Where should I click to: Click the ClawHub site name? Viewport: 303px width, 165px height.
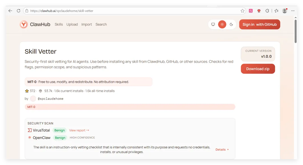click(x=40, y=24)
